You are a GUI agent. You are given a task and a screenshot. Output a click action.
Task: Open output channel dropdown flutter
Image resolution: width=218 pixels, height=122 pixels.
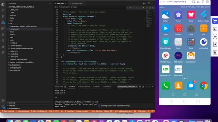click(x=127, y=87)
